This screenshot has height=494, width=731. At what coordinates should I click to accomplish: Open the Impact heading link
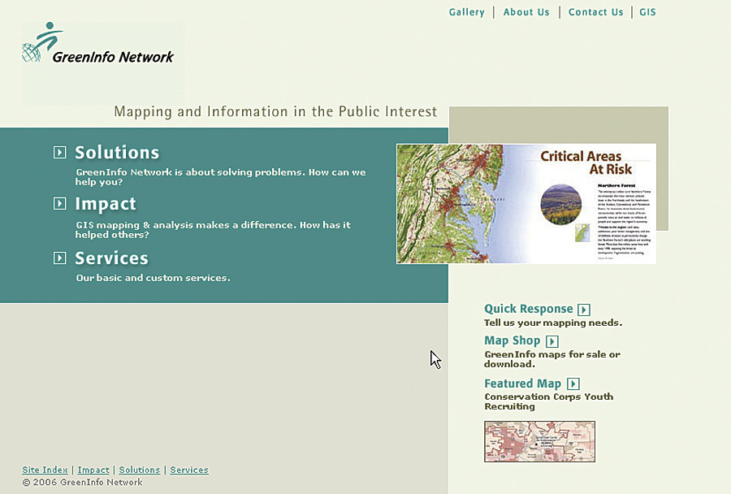click(106, 204)
